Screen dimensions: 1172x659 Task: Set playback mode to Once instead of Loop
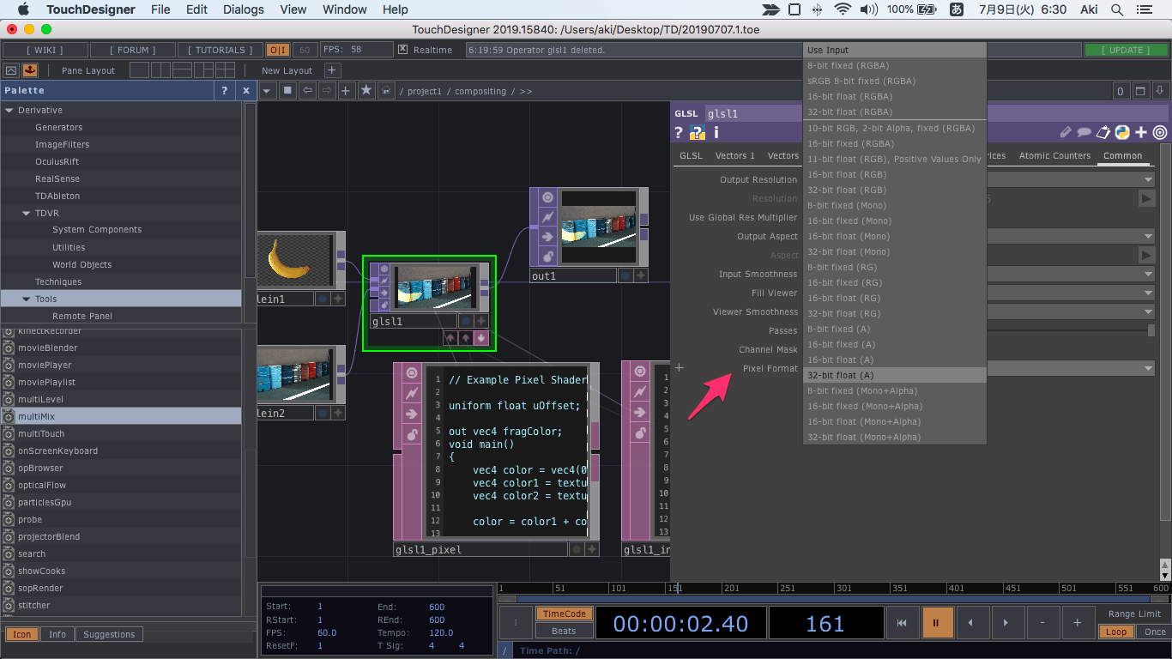1155,631
